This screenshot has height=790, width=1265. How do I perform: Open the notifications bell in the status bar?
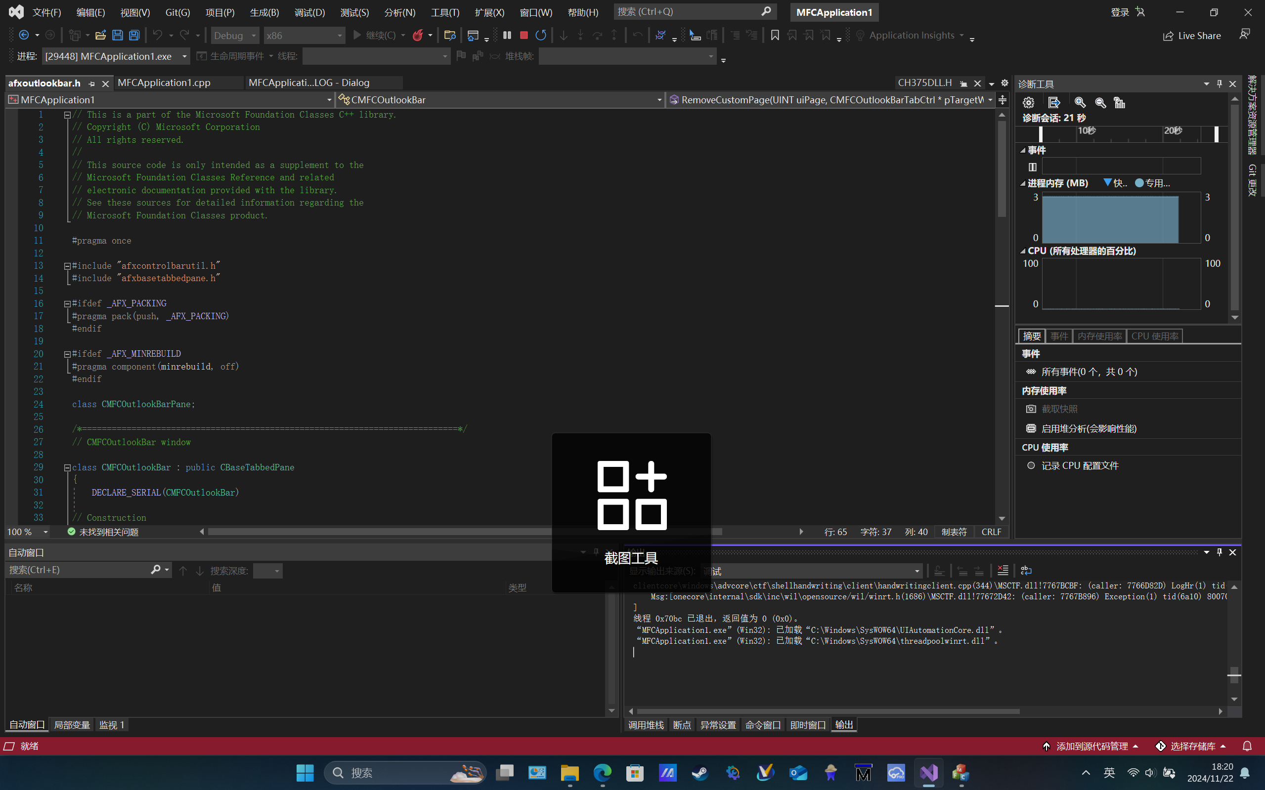pyautogui.click(x=1247, y=746)
